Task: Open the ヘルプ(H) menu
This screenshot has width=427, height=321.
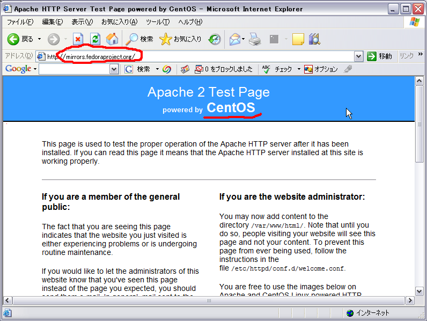Action: click(190, 22)
